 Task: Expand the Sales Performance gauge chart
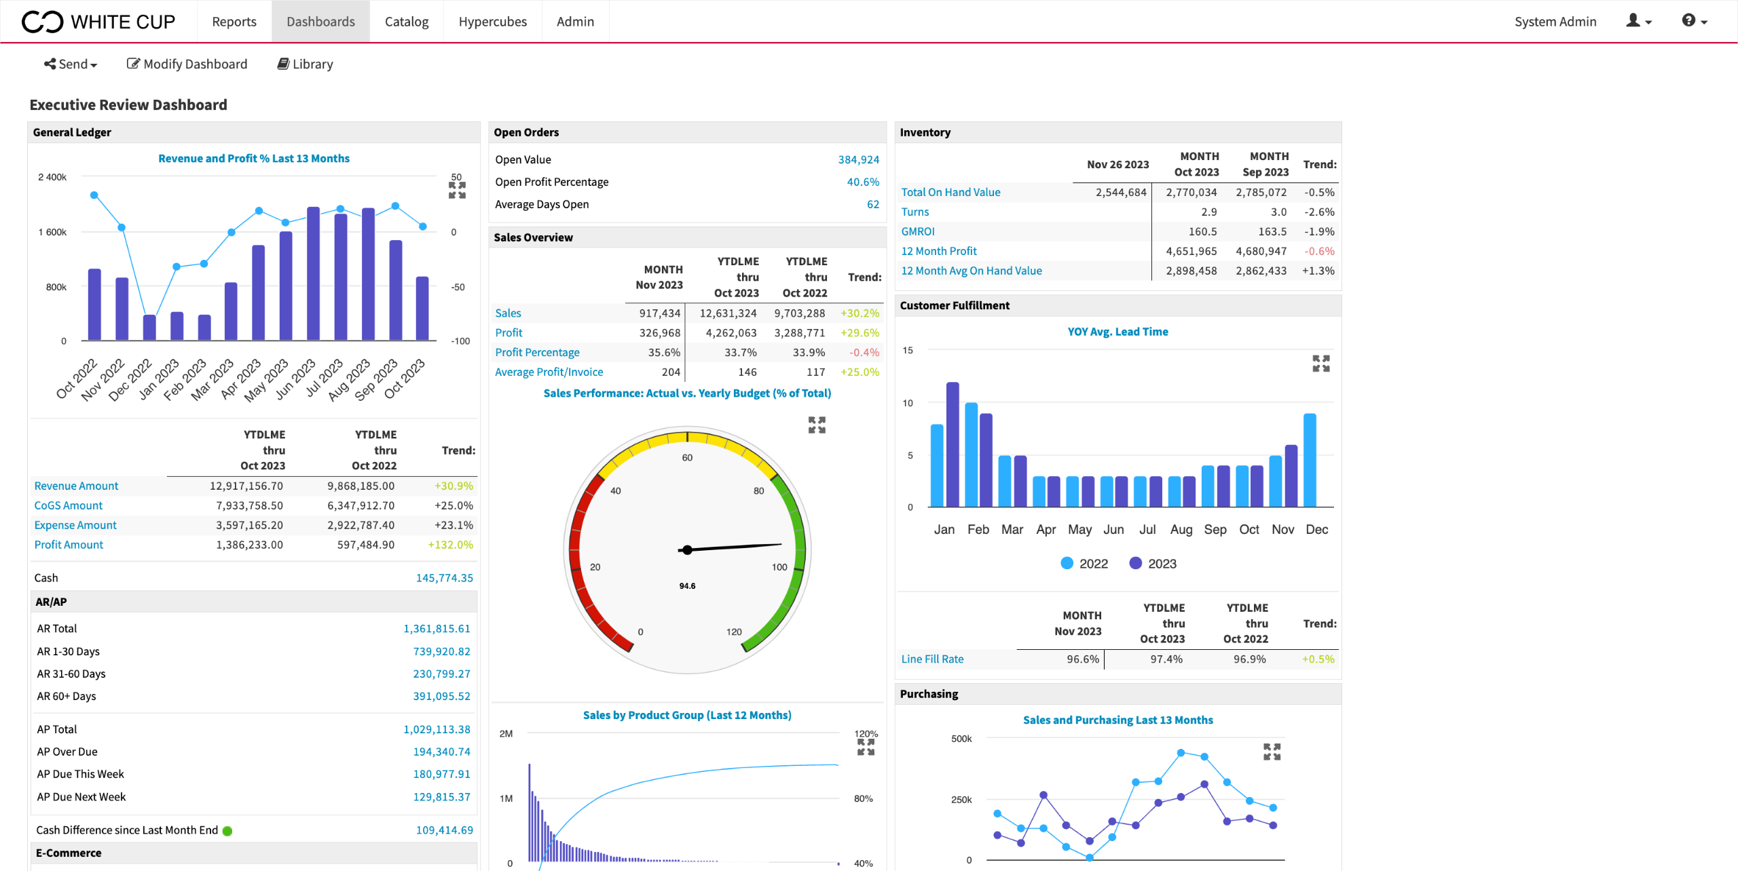point(817,425)
